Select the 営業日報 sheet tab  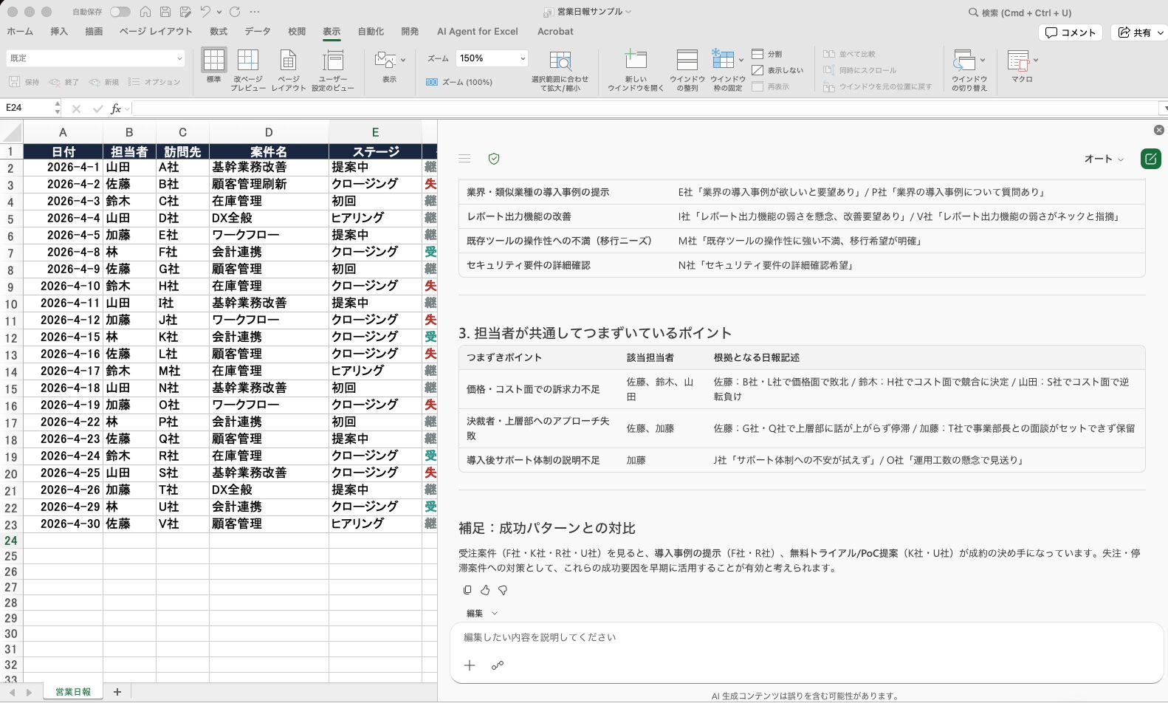tap(73, 692)
